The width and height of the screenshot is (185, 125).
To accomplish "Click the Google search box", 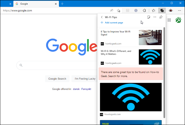I will tap(57, 65).
